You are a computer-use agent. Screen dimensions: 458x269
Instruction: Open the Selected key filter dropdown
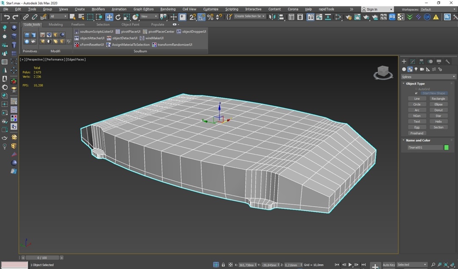411,265
